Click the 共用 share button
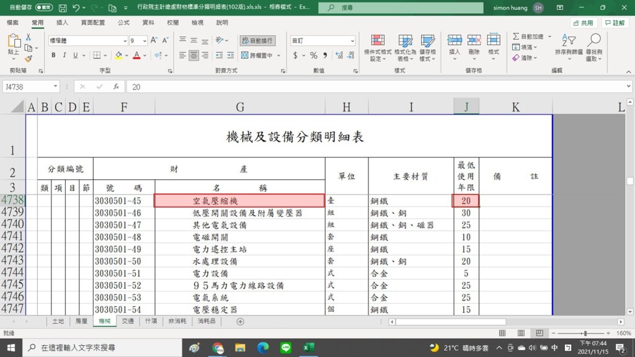 coord(582,22)
